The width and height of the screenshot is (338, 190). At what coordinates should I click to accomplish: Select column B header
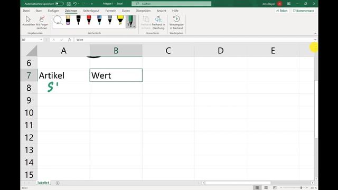[x=116, y=51]
